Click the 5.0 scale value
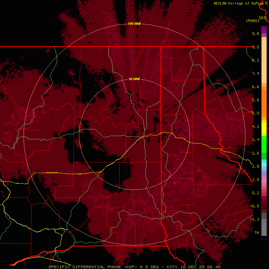This screenshot has width=269, height=269. [256, 113]
